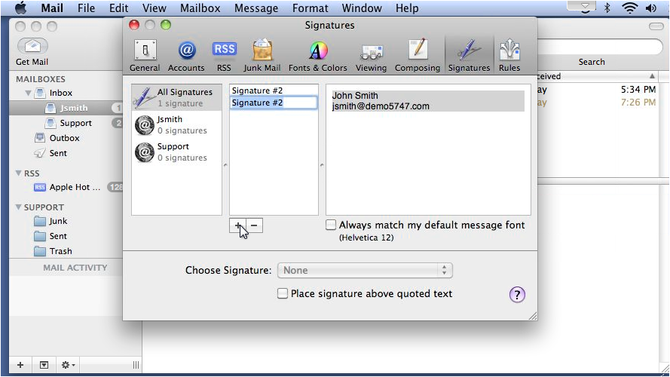Open the Mailbox menu
670x377 pixels.
(x=200, y=8)
